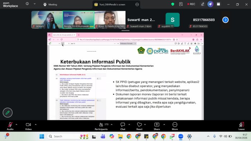251x141 pixels.
Task: Click the Share screen button
Action: [157, 126]
